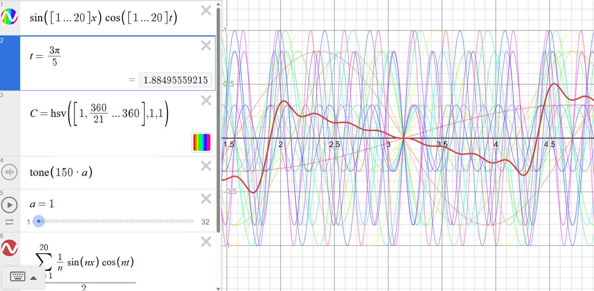This screenshot has width=594, height=291.
Task: Delete the t = 3π/5 expression with its X
Action: point(206,45)
